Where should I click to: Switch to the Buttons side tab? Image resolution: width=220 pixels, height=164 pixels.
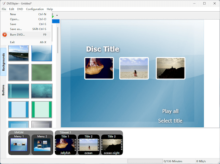pyautogui.click(x=3, y=90)
